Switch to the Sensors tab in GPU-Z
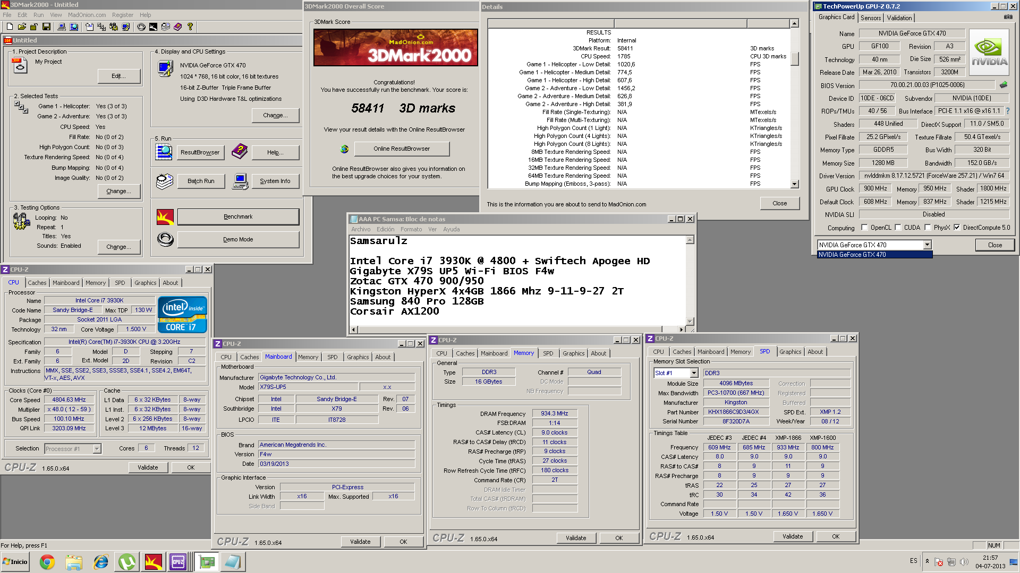This screenshot has width=1020, height=573. point(871,18)
